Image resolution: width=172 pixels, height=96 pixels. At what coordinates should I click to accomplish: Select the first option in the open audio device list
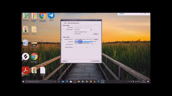click(x=83, y=41)
